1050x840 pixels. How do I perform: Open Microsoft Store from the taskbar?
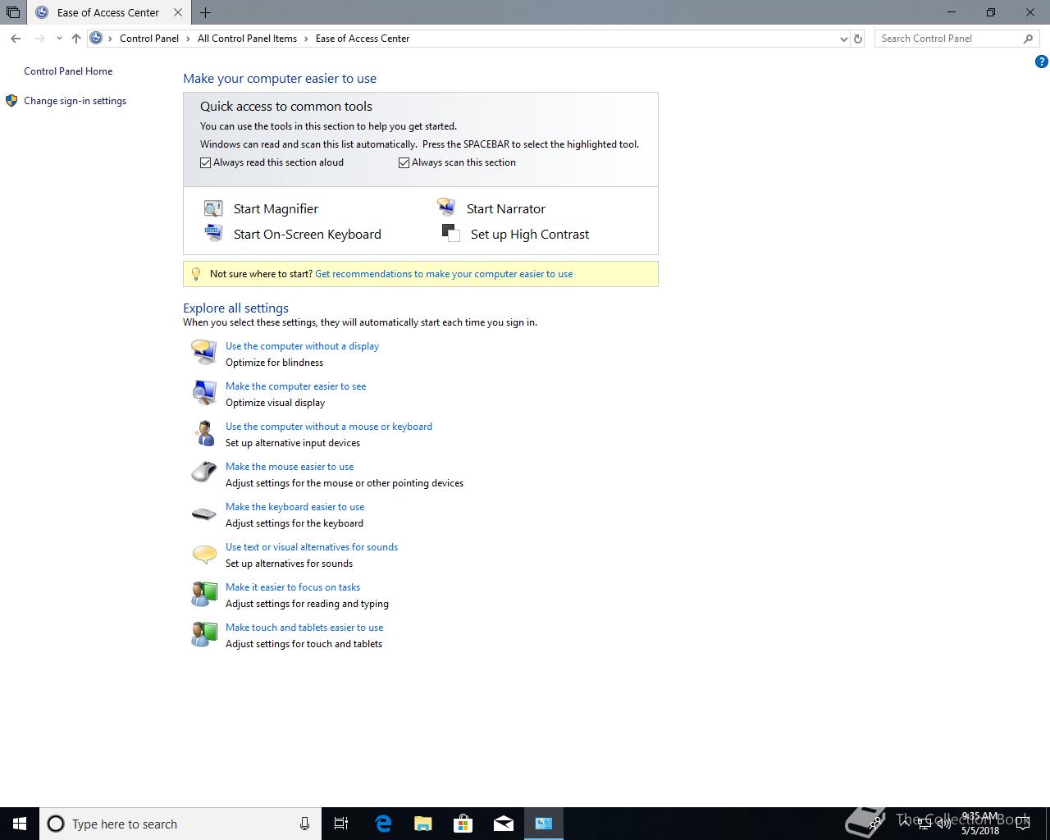pos(463,824)
